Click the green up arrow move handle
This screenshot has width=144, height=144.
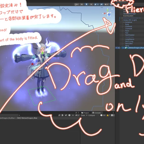(x=43, y=53)
